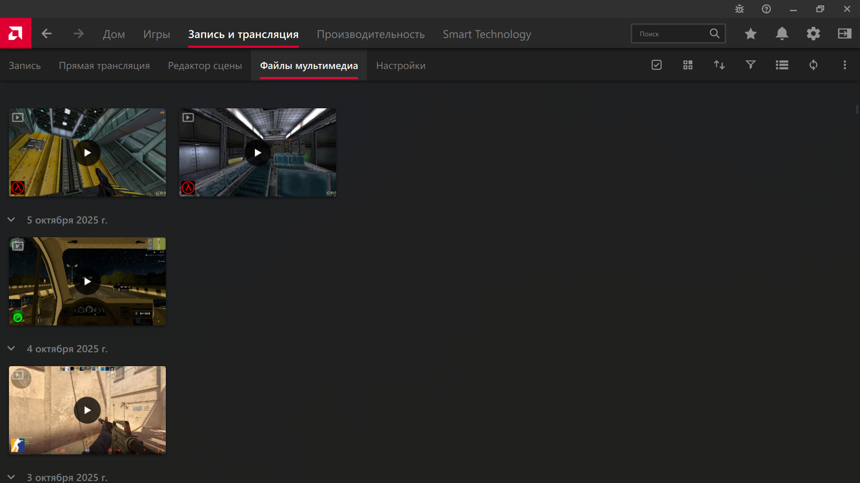Open sort order arrows icon

719,65
